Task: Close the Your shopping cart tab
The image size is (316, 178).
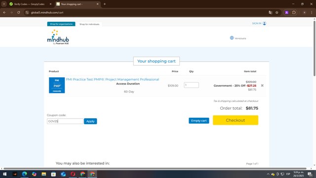Action: pyautogui.click(x=98, y=4)
